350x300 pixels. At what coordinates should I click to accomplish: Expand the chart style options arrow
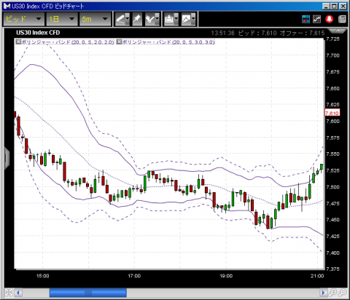tap(193, 19)
